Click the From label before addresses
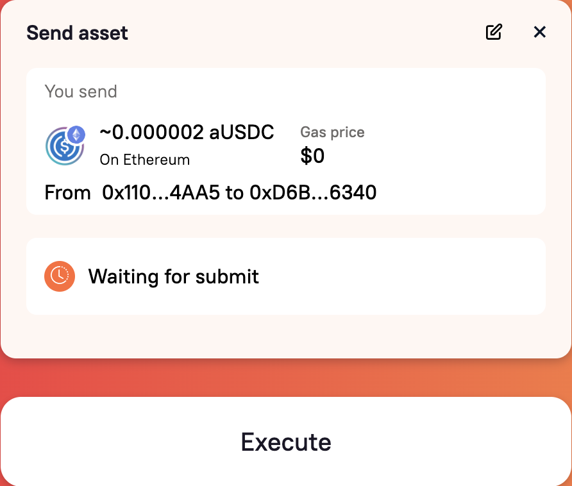 pos(67,192)
